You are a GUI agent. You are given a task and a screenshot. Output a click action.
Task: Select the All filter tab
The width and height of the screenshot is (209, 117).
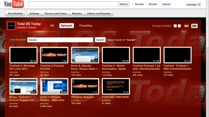point(52,26)
